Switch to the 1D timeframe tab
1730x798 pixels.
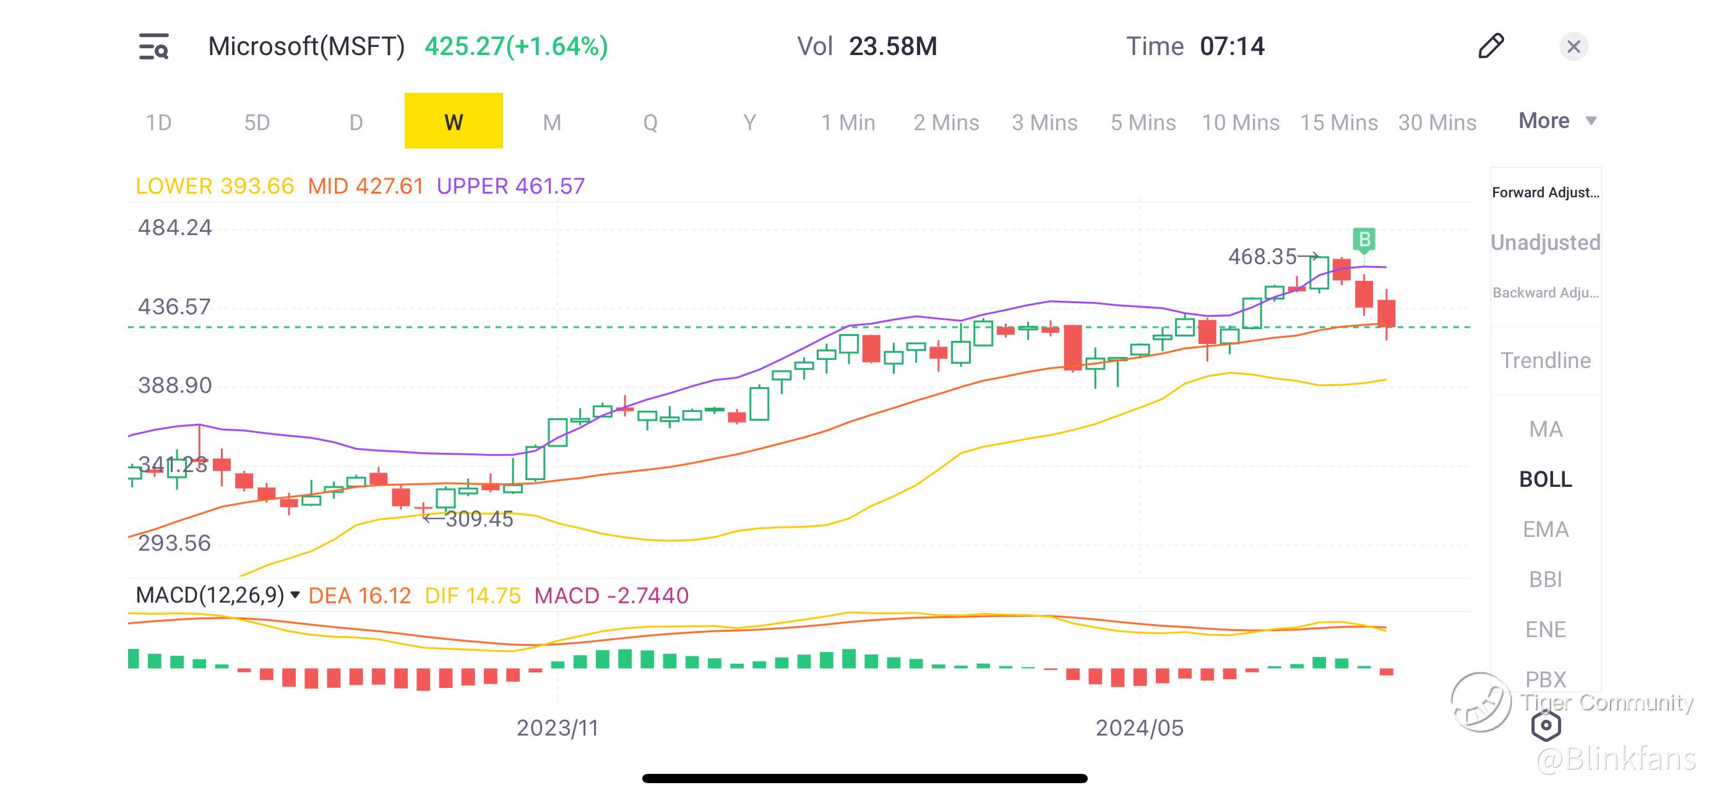(158, 122)
